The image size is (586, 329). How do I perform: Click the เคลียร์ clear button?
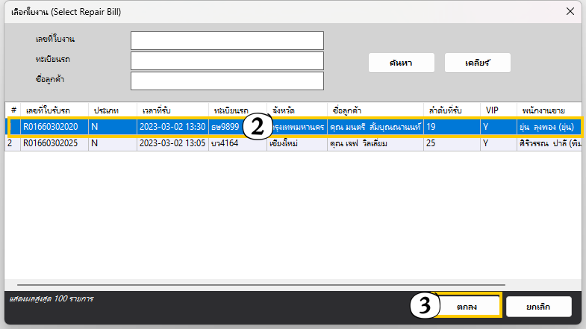(477, 63)
